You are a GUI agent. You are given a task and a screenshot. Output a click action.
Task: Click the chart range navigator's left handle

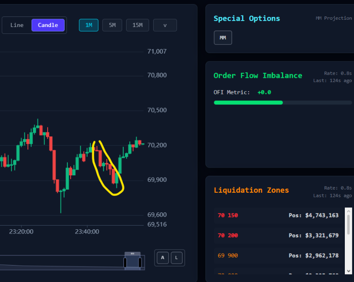tap(125, 263)
